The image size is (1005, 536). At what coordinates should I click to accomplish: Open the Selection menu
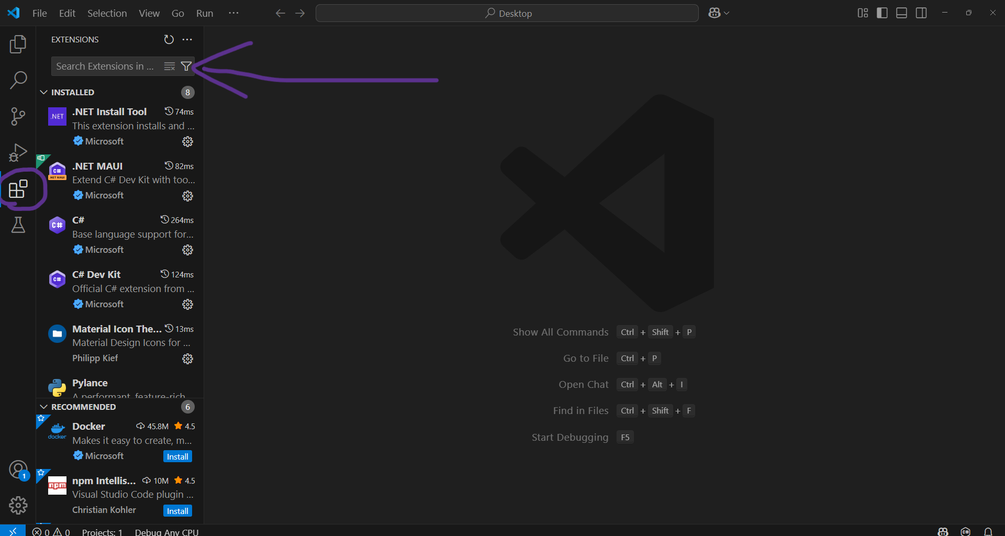[x=107, y=13]
